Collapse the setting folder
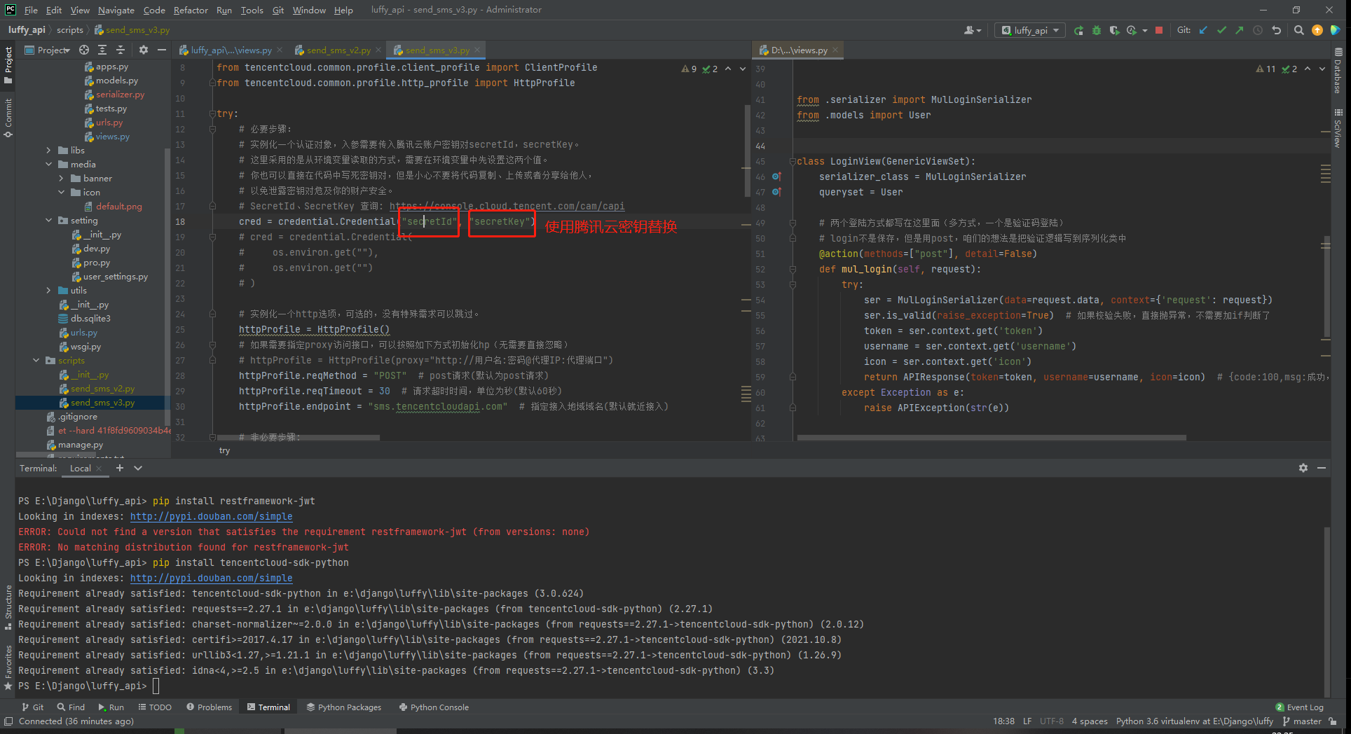This screenshot has height=734, width=1351. coord(48,221)
